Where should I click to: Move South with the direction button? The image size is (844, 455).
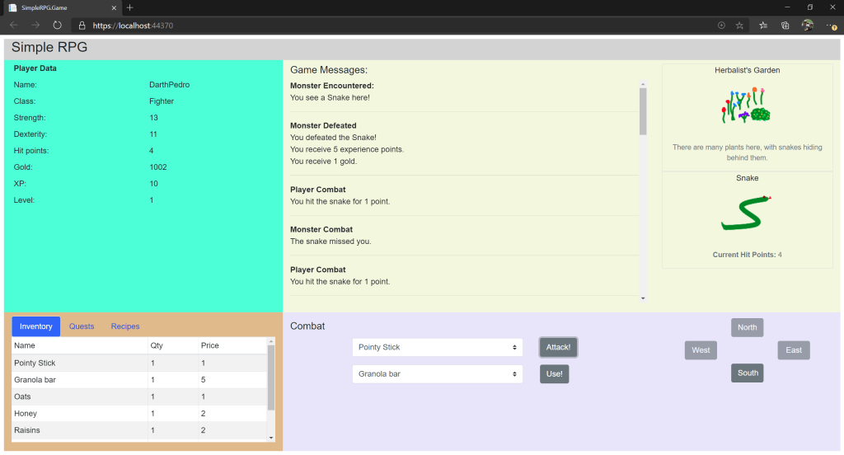[x=748, y=373]
